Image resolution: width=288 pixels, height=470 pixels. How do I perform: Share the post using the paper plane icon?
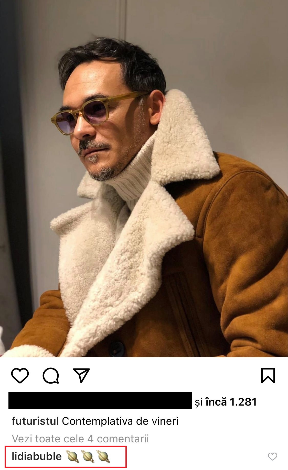(81, 375)
